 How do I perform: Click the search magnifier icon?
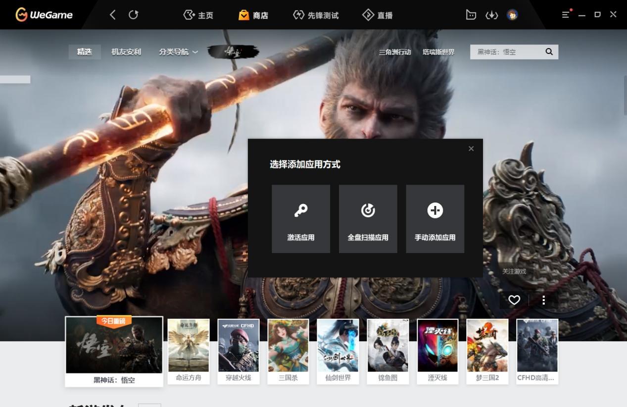point(549,51)
